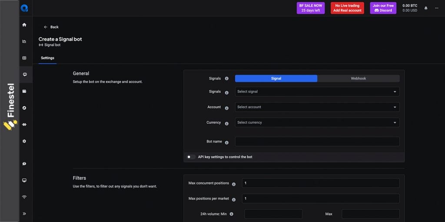Viewport: 445px width, 222px height.
Task: Open the settings gear sidebar icon
Action: [x=24, y=141]
